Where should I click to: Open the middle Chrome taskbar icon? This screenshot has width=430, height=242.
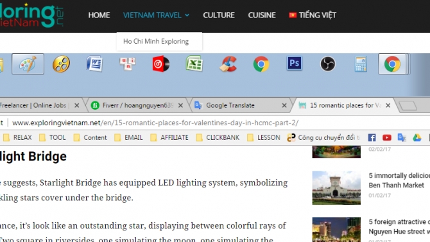(x=261, y=64)
